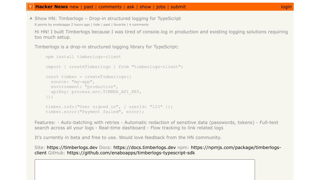Open the 2 hours ago timestamp
Viewport: 320px width, 180px height.
pyautogui.click(x=80, y=24)
